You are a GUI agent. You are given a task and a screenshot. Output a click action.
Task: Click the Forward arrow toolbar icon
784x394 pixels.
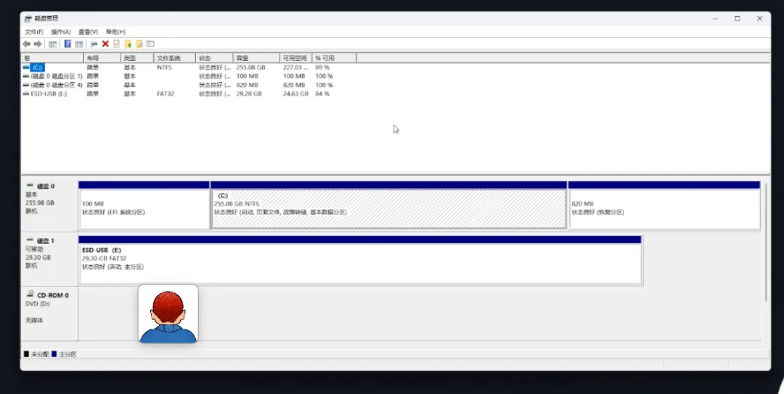tap(38, 44)
